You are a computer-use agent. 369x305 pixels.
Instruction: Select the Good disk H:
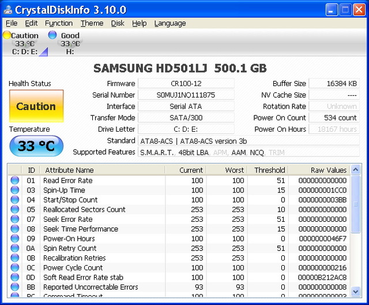(70, 43)
